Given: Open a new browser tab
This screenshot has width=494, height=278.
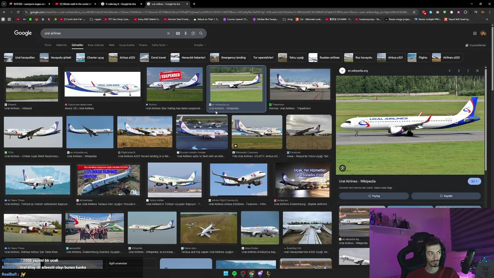Looking at the screenshot, I should [x=194, y=4].
